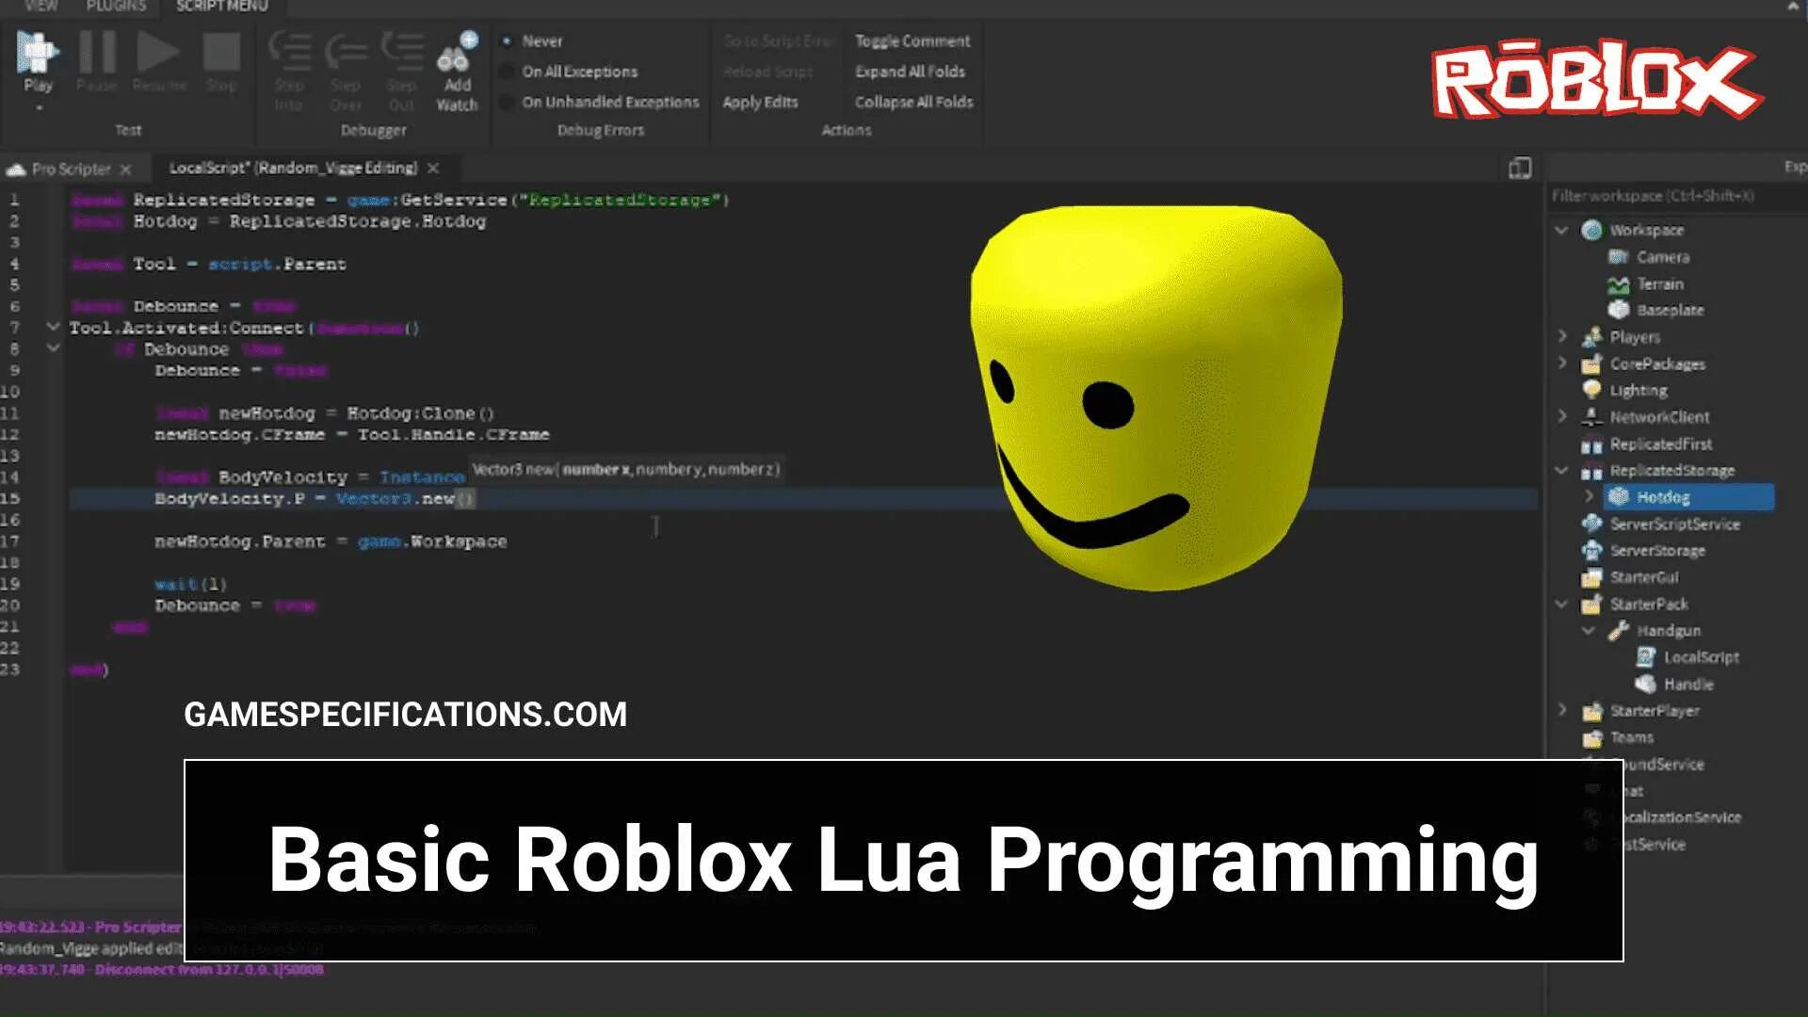Click the Step Over debugger icon
The width and height of the screenshot is (1808, 1017).
pos(346,53)
